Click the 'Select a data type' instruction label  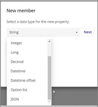pyautogui.click(x=38, y=22)
